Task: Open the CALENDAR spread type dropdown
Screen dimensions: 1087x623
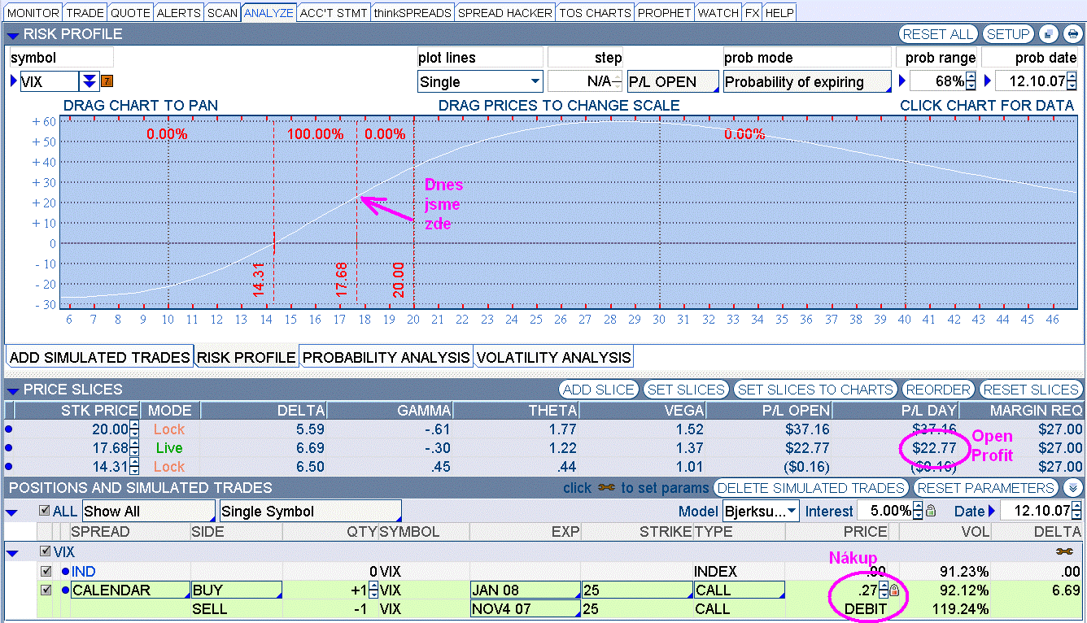Action: (x=129, y=590)
